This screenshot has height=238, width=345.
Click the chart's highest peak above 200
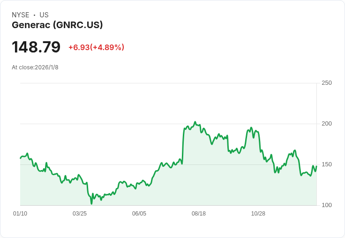[x=195, y=122]
